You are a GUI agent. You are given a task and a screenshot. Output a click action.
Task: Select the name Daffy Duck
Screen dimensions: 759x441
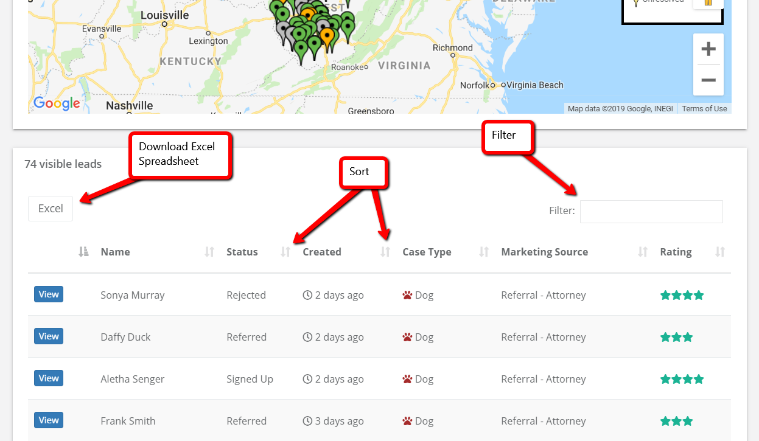[x=125, y=337]
